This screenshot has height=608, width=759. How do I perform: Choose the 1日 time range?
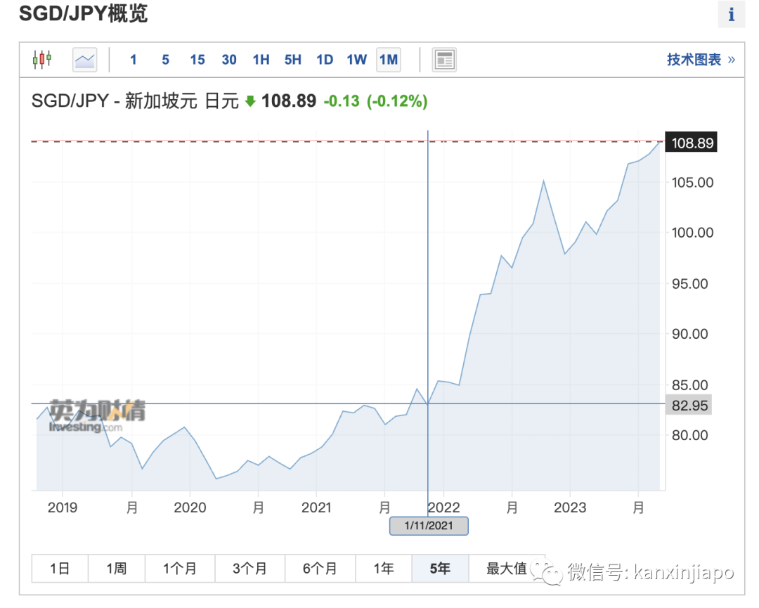[x=60, y=569]
